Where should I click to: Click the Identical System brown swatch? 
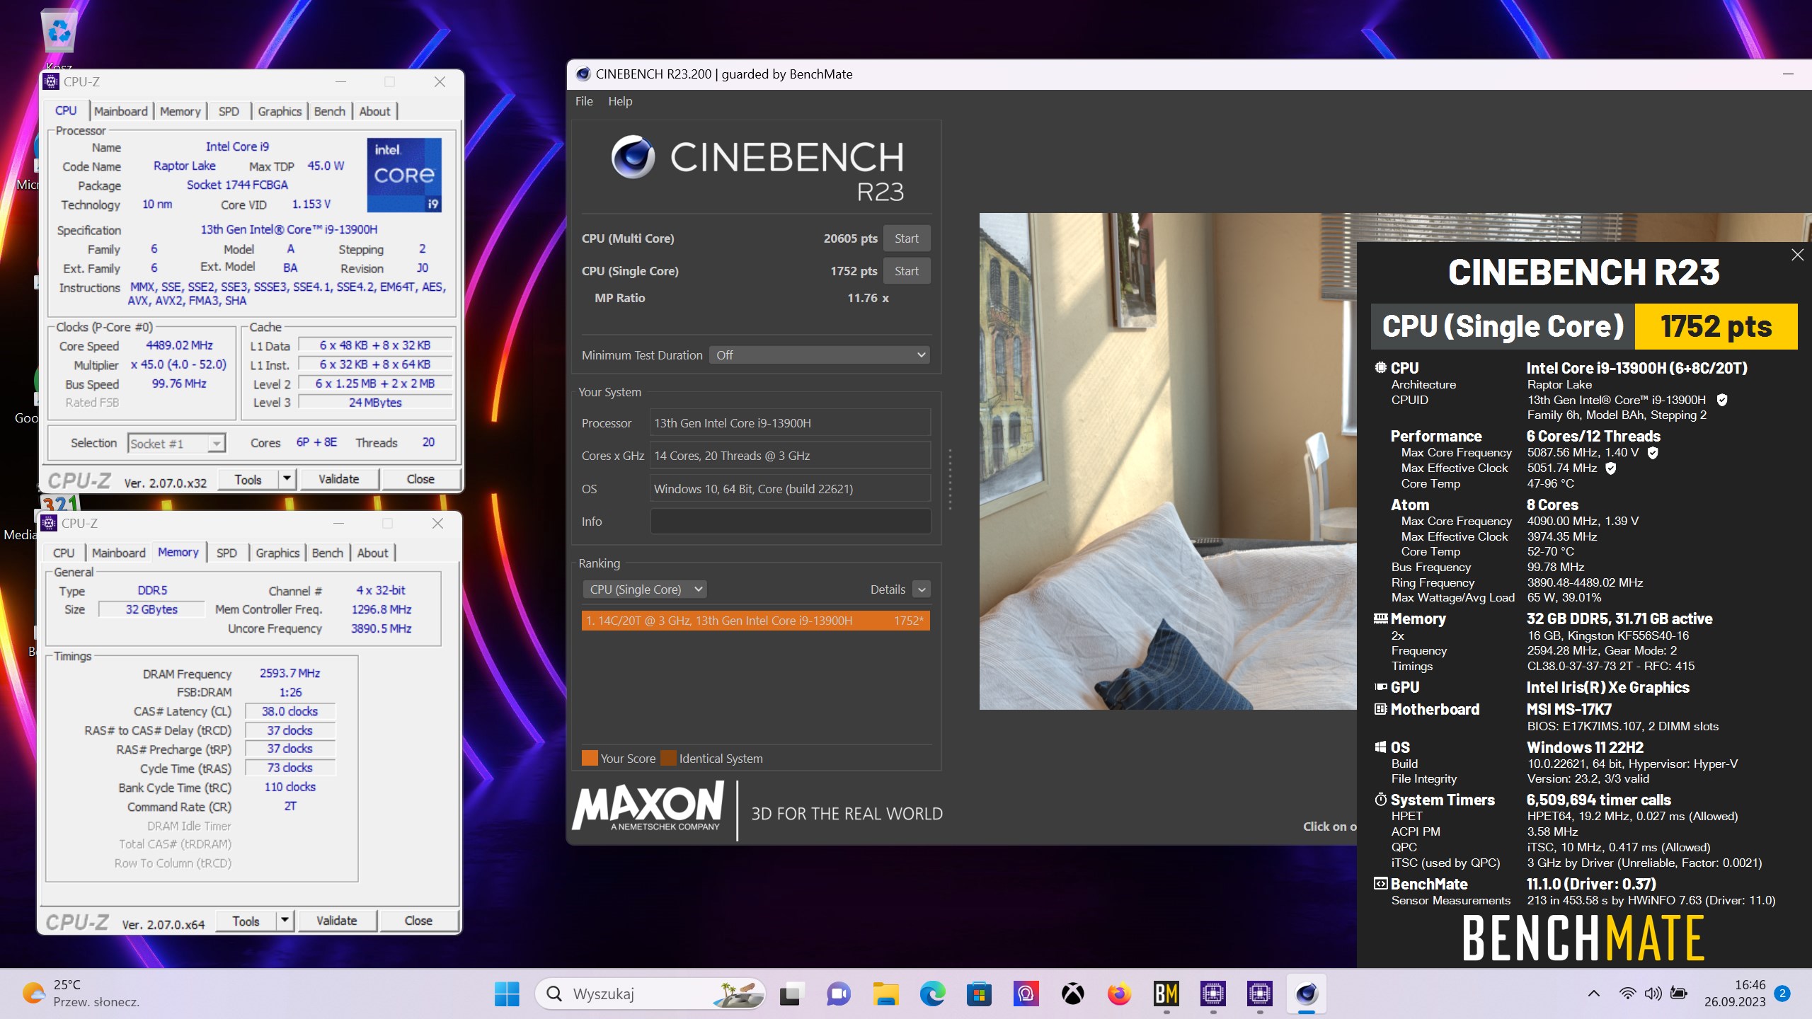pos(667,759)
